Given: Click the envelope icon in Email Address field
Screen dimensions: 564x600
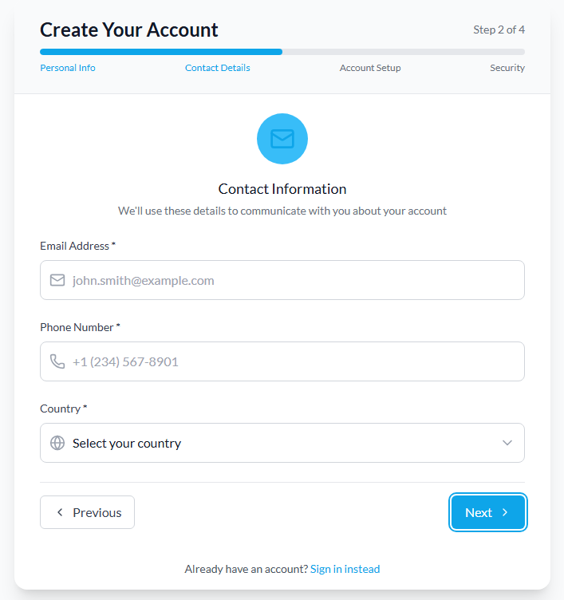Looking at the screenshot, I should [x=57, y=280].
